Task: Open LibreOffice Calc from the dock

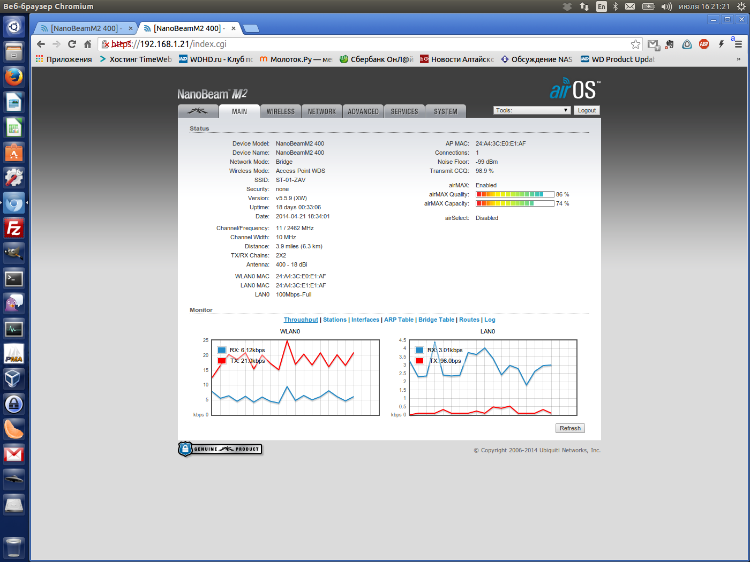Action: coord(14,127)
